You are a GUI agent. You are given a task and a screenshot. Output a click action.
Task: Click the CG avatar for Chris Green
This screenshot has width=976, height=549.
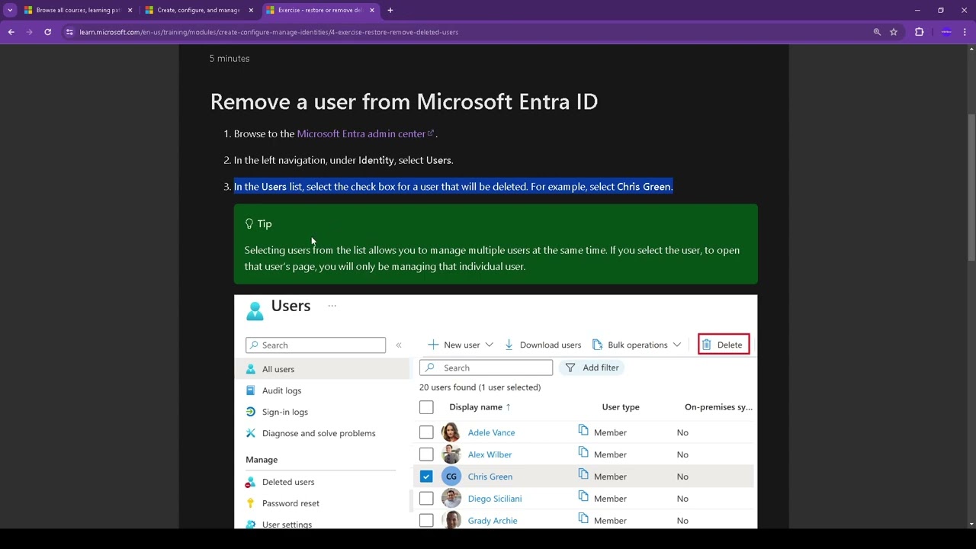click(x=451, y=477)
